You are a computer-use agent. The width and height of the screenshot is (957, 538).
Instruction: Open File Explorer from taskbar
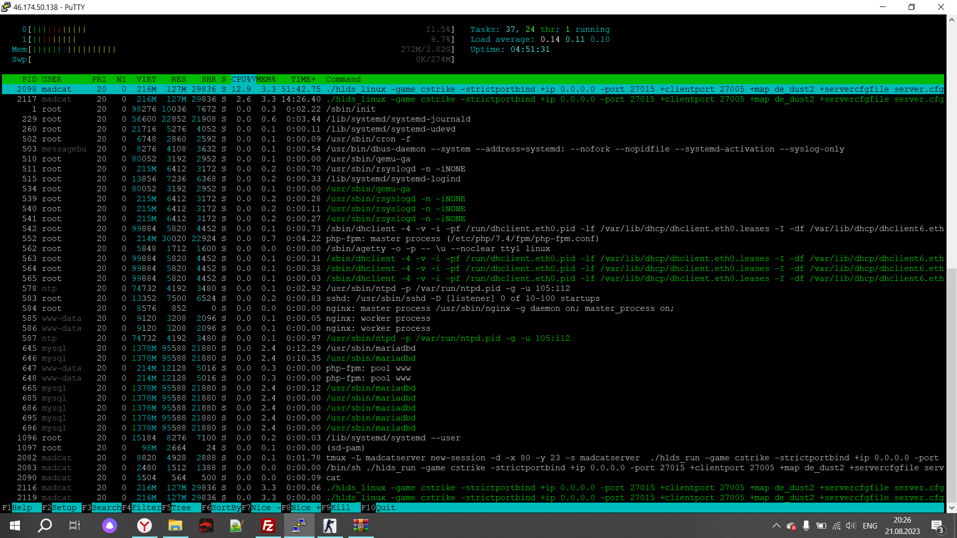[x=175, y=526]
